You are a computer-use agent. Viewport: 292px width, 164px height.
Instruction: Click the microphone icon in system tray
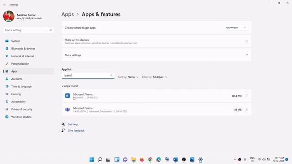pos(245,159)
